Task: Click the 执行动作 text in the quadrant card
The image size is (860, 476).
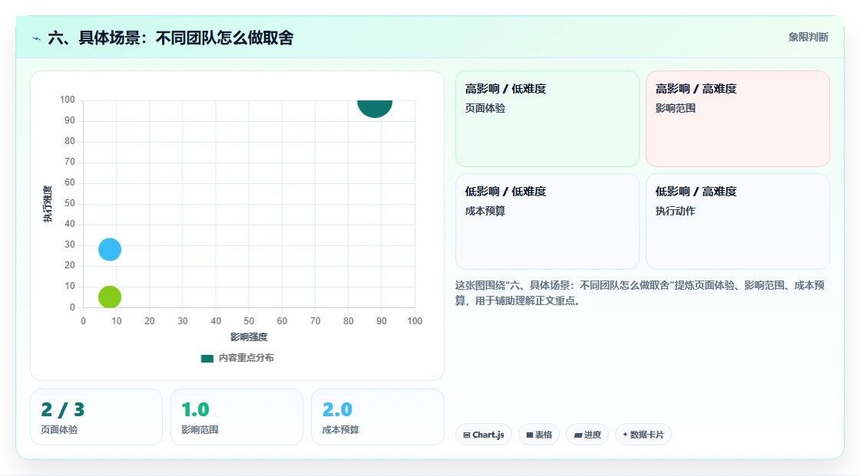Action: [675, 211]
